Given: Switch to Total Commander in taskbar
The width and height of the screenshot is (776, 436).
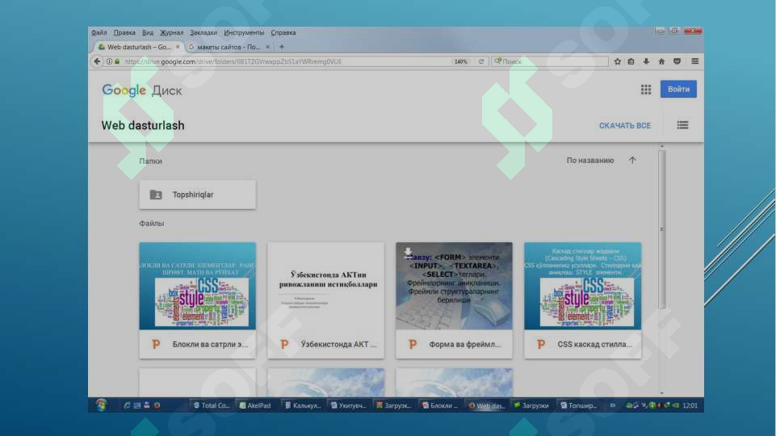Looking at the screenshot, I should point(212,405).
